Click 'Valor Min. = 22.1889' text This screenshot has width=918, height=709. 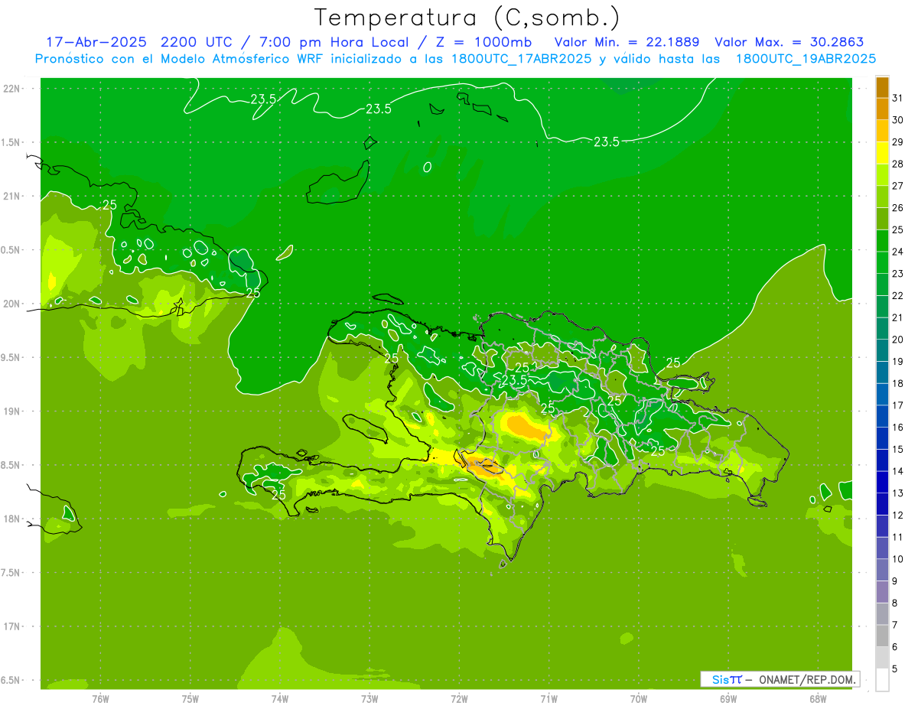click(x=627, y=42)
